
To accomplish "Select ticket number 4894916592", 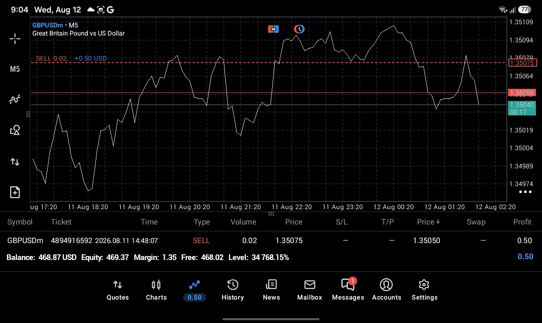I will (x=71, y=241).
